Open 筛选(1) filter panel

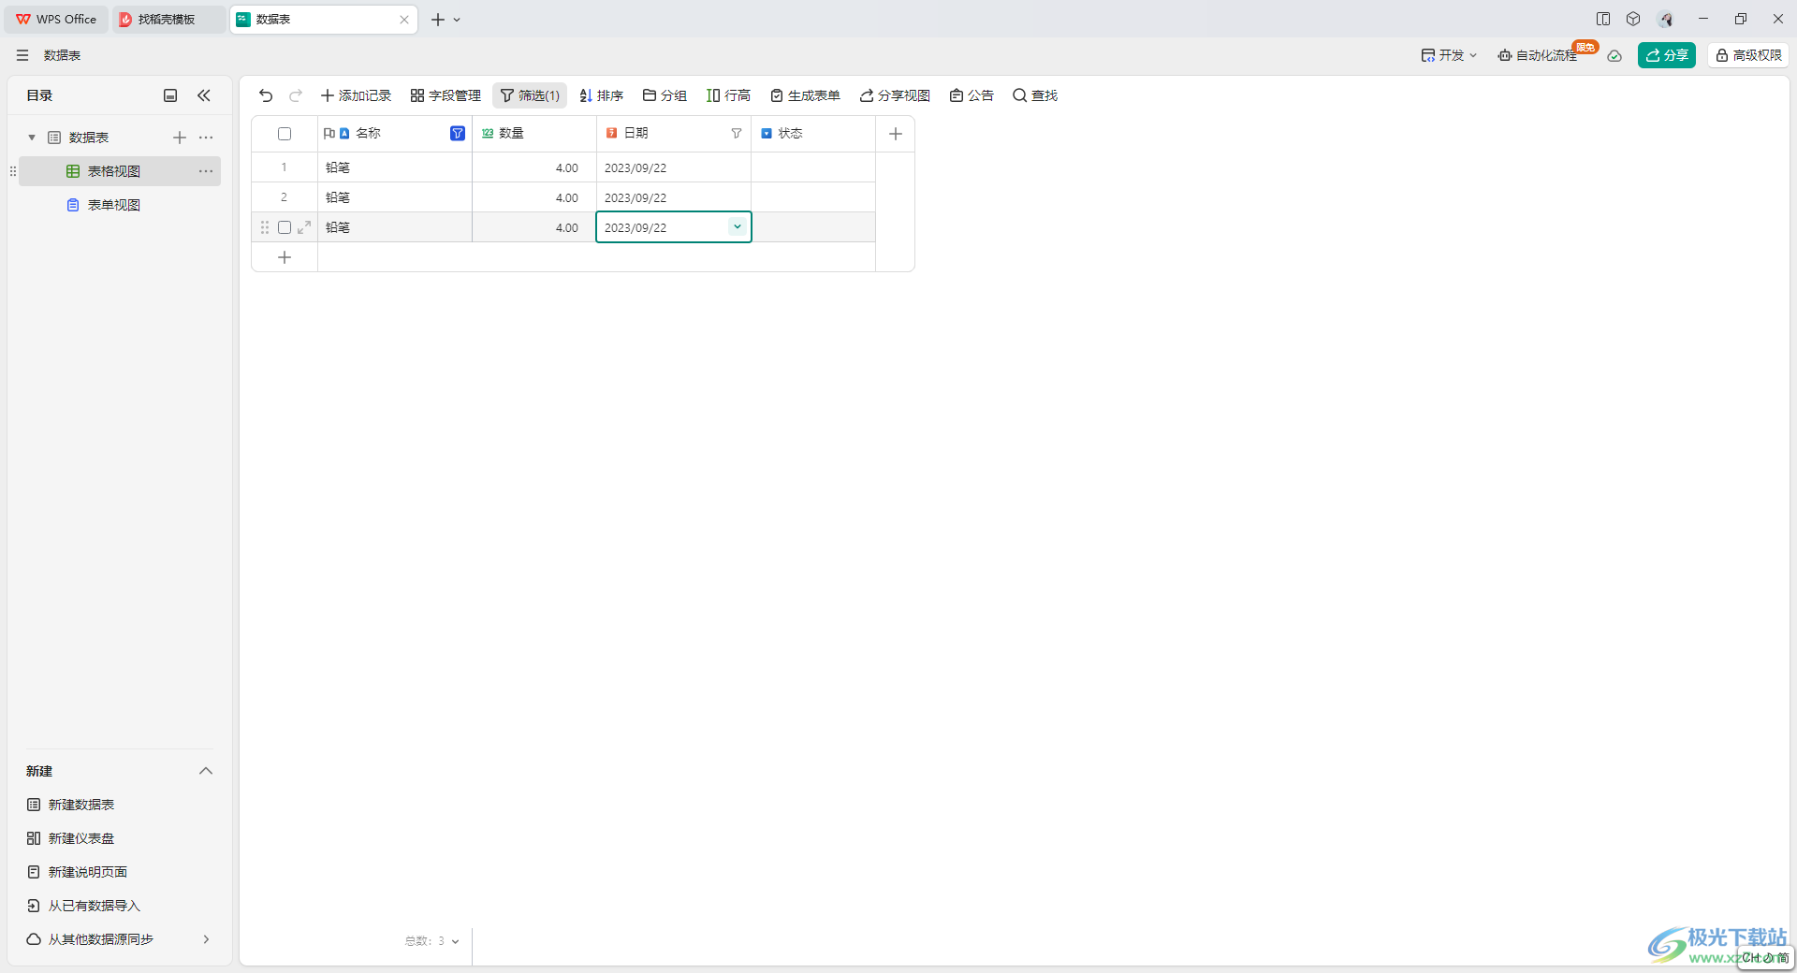point(530,95)
